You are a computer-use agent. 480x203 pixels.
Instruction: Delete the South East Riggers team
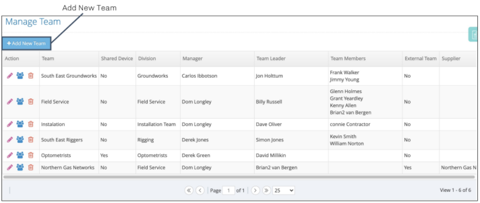click(x=31, y=140)
